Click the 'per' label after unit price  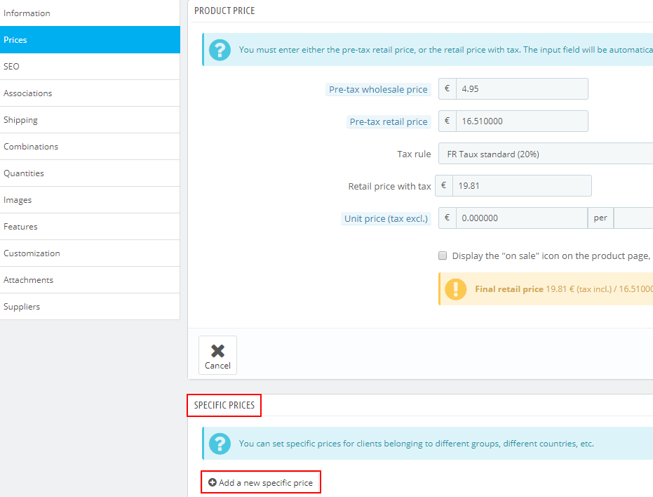[600, 218]
